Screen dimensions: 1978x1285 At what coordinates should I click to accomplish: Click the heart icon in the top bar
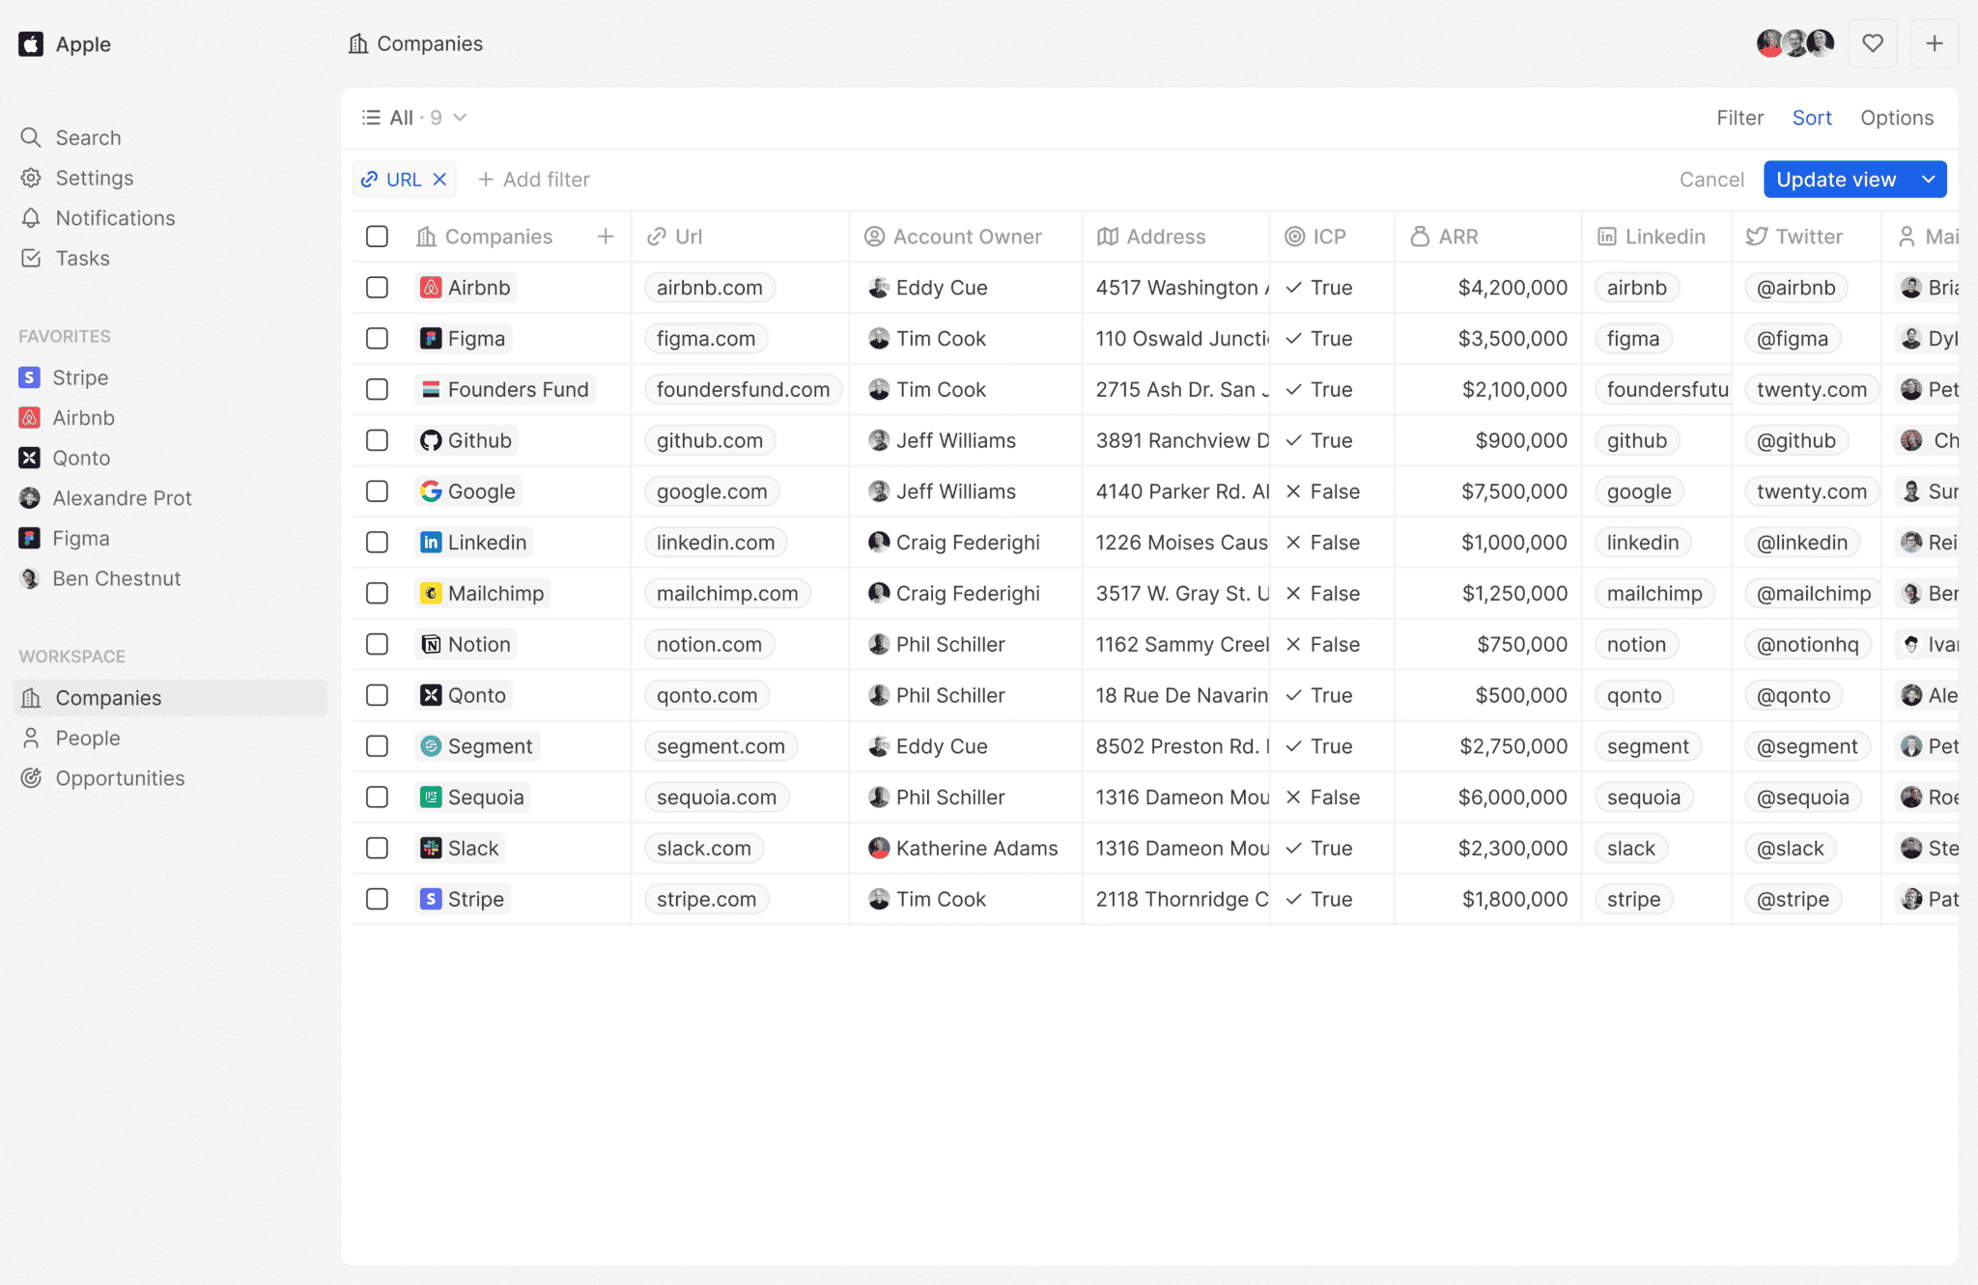point(1873,43)
